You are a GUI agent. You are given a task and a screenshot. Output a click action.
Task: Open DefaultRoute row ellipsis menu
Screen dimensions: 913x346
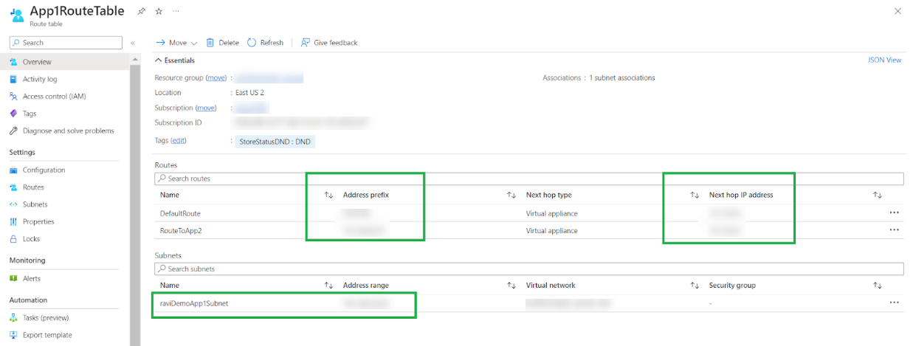(894, 212)
